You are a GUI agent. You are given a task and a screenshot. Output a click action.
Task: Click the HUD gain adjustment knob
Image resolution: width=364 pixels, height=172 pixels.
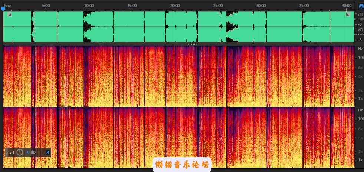(20, 152)
